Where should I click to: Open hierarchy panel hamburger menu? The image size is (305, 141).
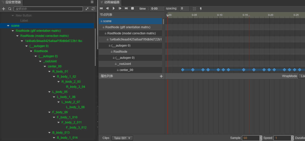92,2
